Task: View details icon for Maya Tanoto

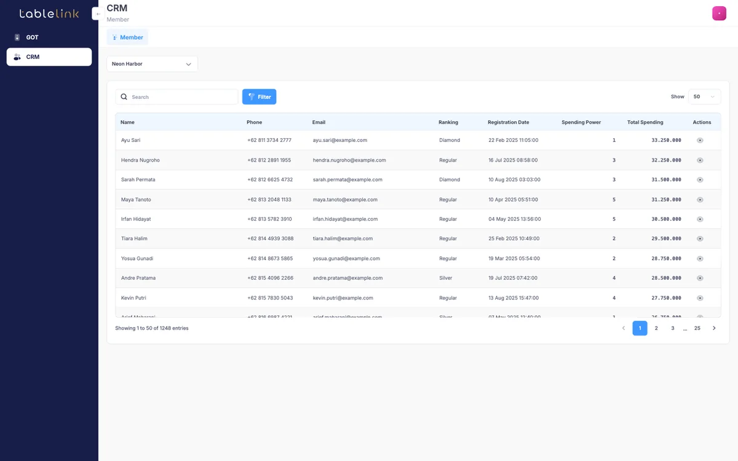Action: (700, 199)
